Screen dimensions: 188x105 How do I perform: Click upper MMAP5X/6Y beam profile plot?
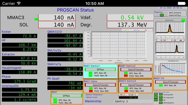point(170,28)
